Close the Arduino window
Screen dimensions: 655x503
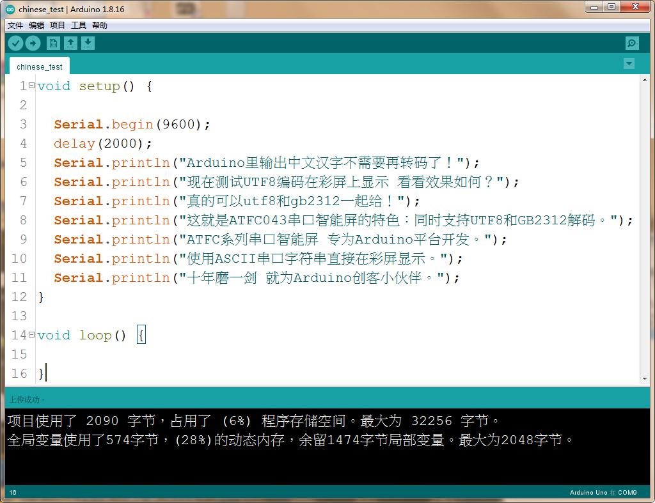[x=635, y=6]
